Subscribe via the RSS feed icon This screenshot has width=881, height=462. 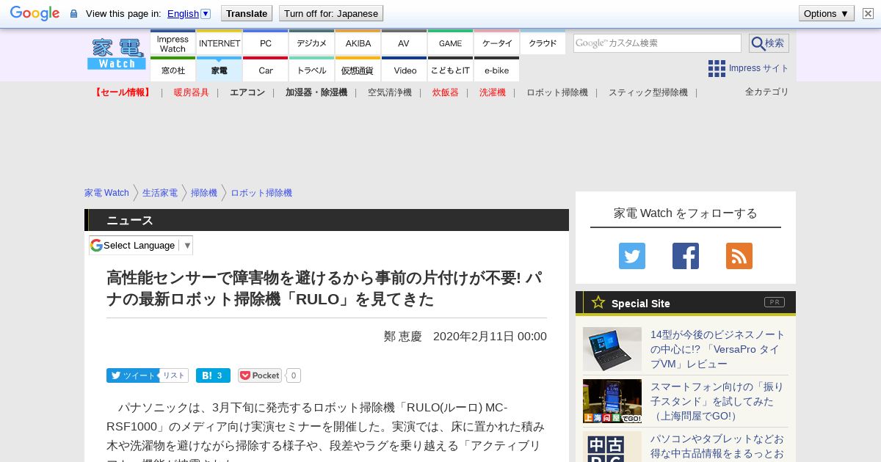click(739, 256)
